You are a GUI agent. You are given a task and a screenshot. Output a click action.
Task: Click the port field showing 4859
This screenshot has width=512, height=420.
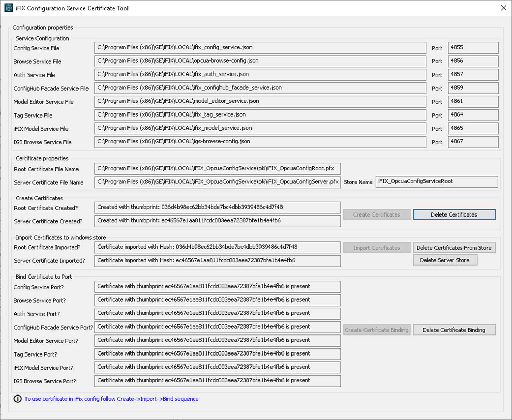point(473,88)
